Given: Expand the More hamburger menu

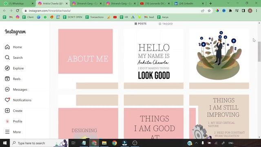Looking at the screenshot, I should click(x=7, y=132).
